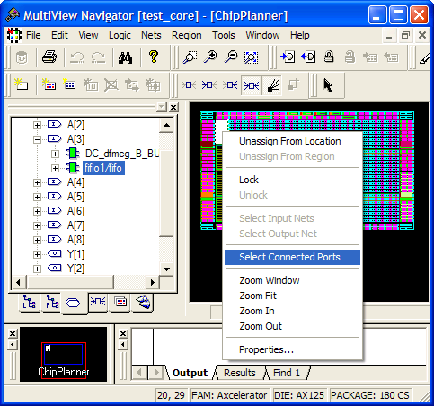Choose Zoom Window in context menu
The height and width of the screenshot is (406, 434).
(x=292, y=280)
